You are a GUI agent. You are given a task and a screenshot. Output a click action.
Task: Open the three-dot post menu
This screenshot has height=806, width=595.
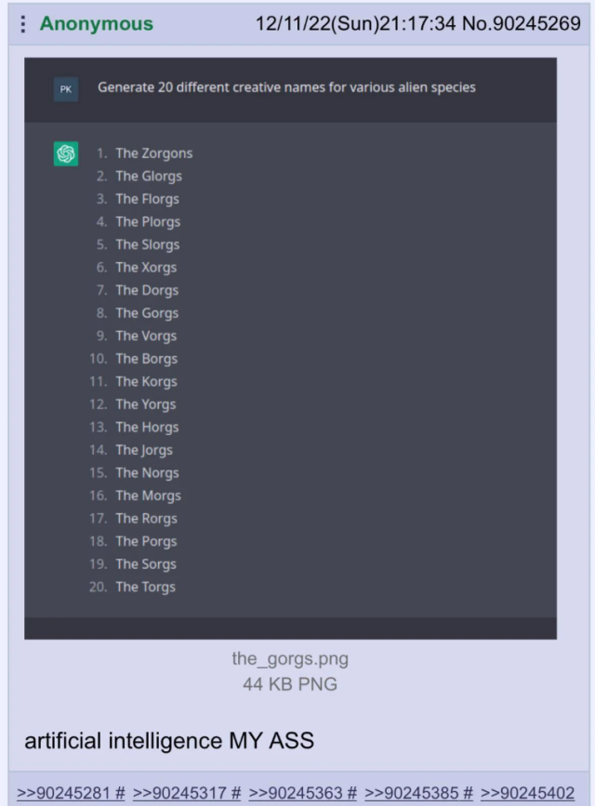22,24
